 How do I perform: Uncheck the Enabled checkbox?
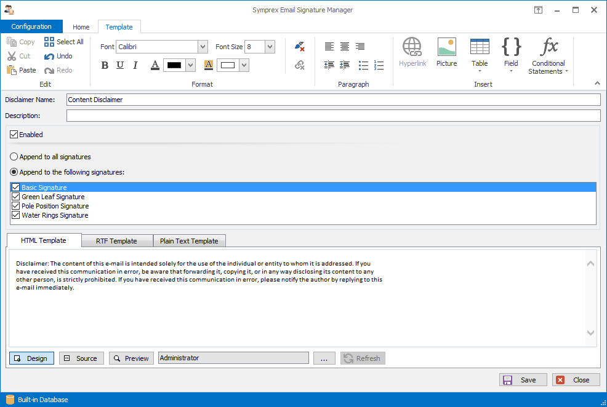pos(14,135)
